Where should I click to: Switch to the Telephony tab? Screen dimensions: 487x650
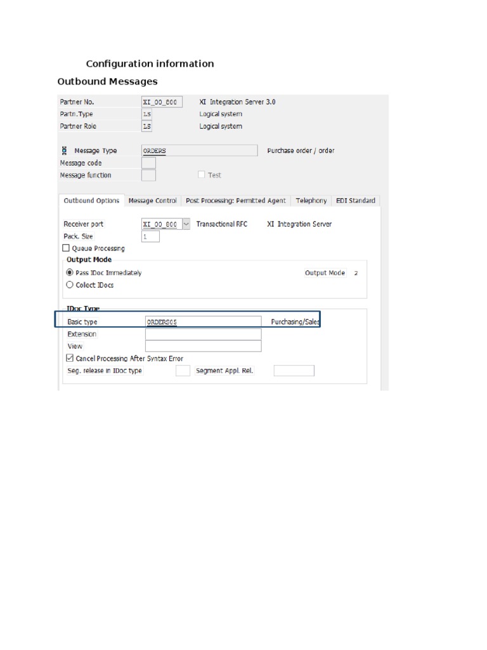pyautogui.click(x=311, y=201)
